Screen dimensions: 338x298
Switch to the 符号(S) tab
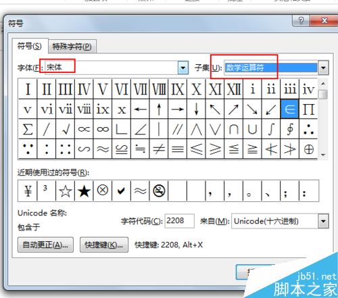pyautogui.click(x=30, y=46)
